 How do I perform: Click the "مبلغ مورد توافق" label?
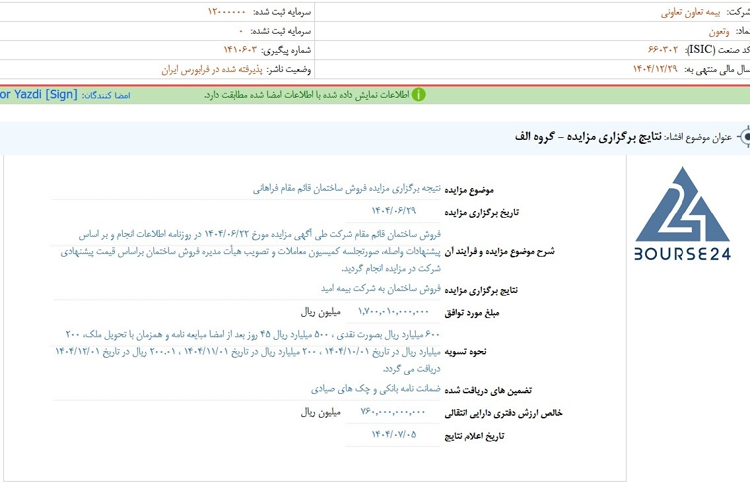coord(471,313)
